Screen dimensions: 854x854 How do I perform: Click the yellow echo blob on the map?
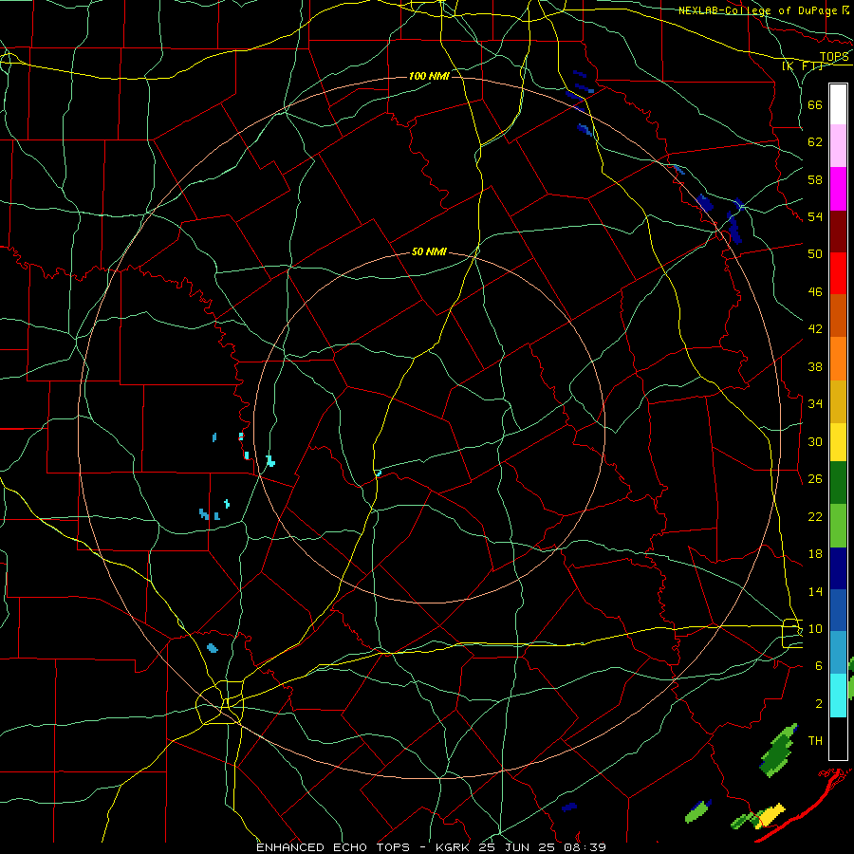coord(770,815)
